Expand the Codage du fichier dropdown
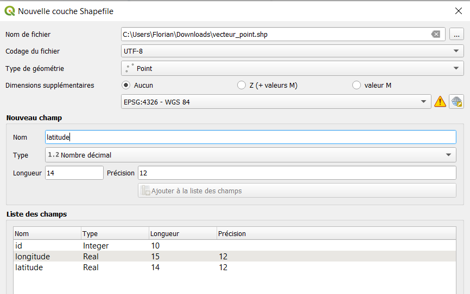Viewport: 470px width, 294px height. 292,51
